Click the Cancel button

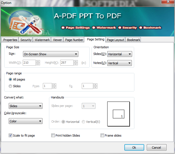point(157,148)
